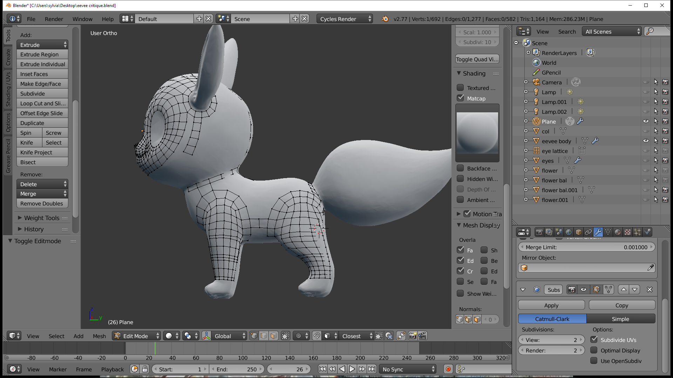The height and width of the screenshot is (378, 673).
Task: Select face select mode cube icon
Action: coord(274,336)
